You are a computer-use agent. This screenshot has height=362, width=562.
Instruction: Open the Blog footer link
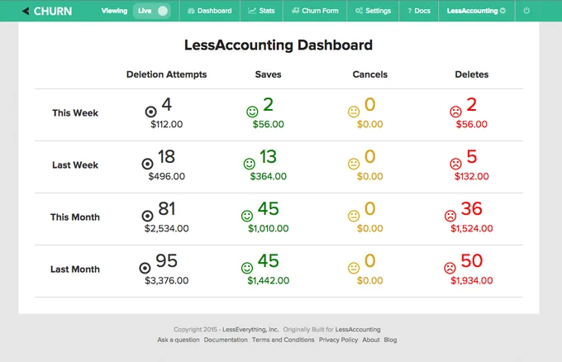pos(390,340)
